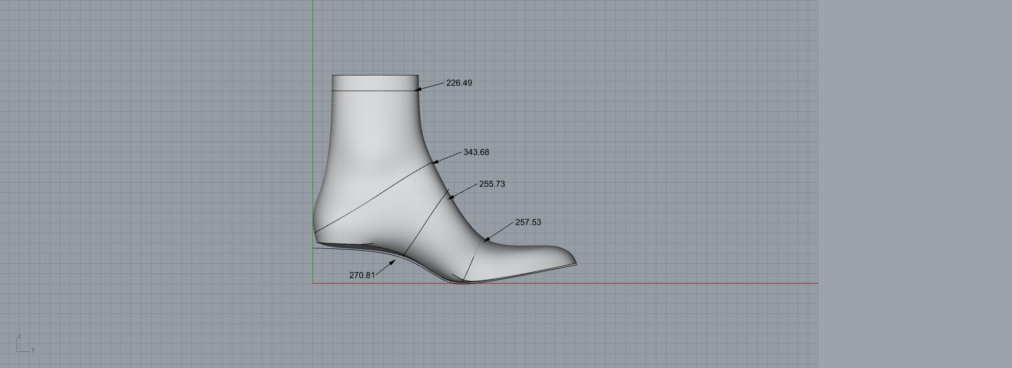Select the 226.49 dimension label

pos(459,83)
